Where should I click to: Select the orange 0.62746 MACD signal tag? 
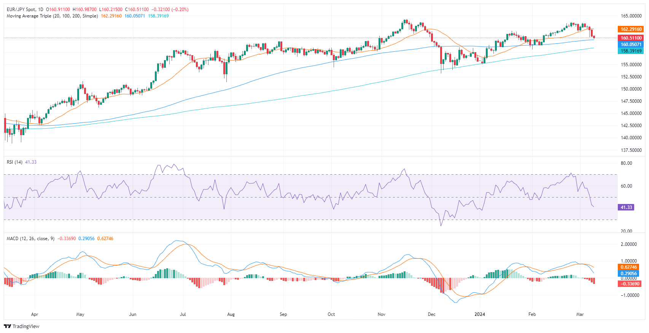tap(628, 267)
